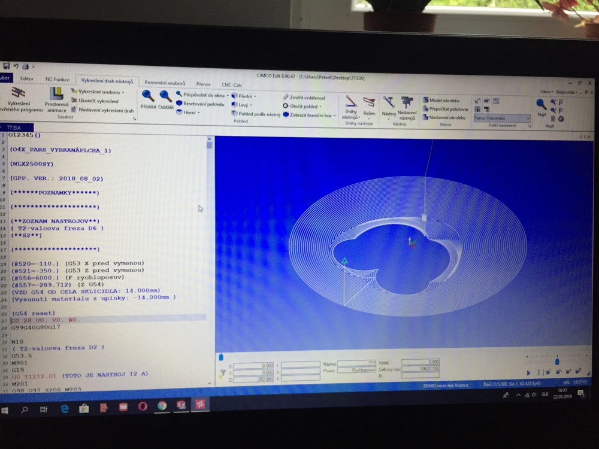Screen dimensions: 599x449
Task: Click the Přiblížit zoom-in magnifier
Action: click(148, 96)
